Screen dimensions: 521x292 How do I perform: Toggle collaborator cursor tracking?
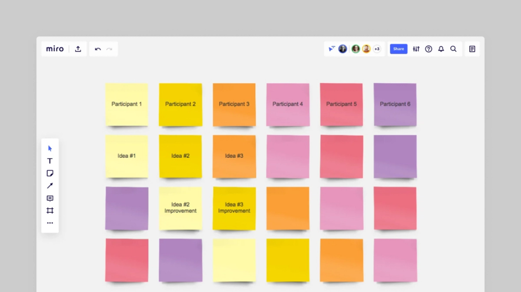(x=331, y=48)
